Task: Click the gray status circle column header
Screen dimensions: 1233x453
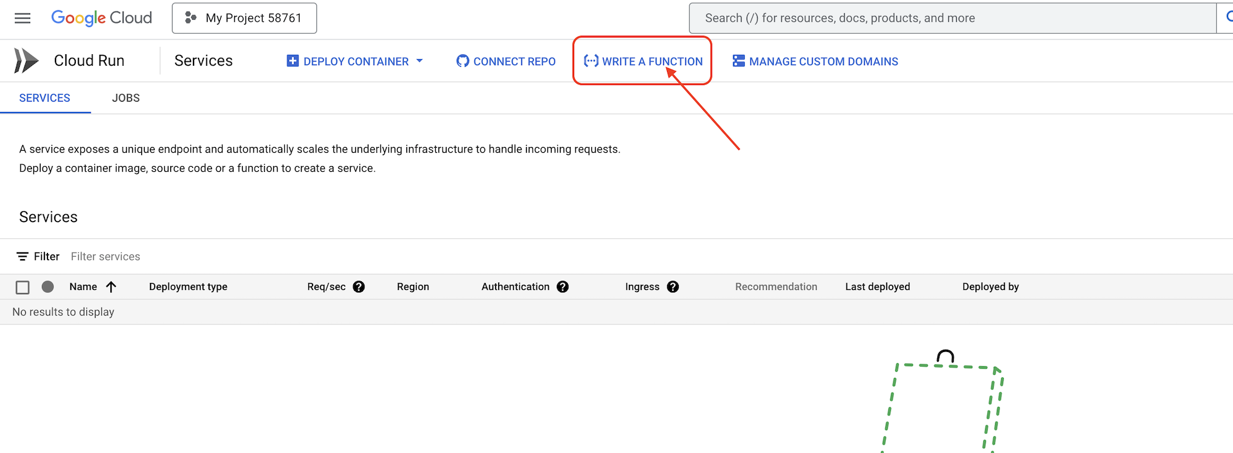Action: pyautogui.click(x=47, y=287)
